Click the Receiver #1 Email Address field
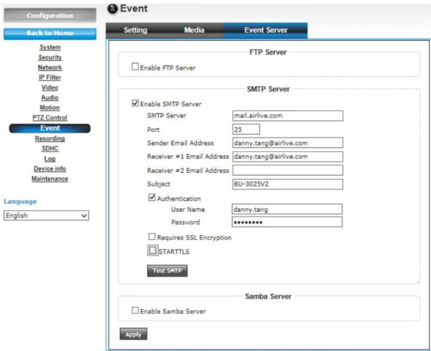This screenshot has height=351, width=431. pyautogui.click(x=288, y=156)
